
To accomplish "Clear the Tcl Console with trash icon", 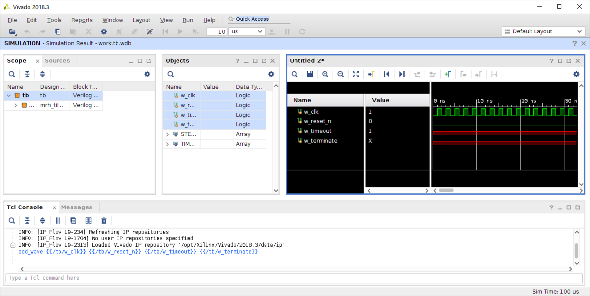I will pyautogui.click(x=104, y=221).
